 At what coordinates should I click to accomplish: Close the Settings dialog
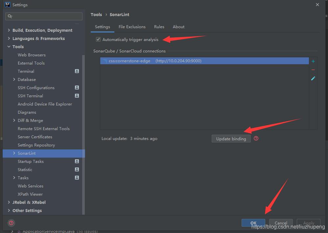tap(317, 5)
